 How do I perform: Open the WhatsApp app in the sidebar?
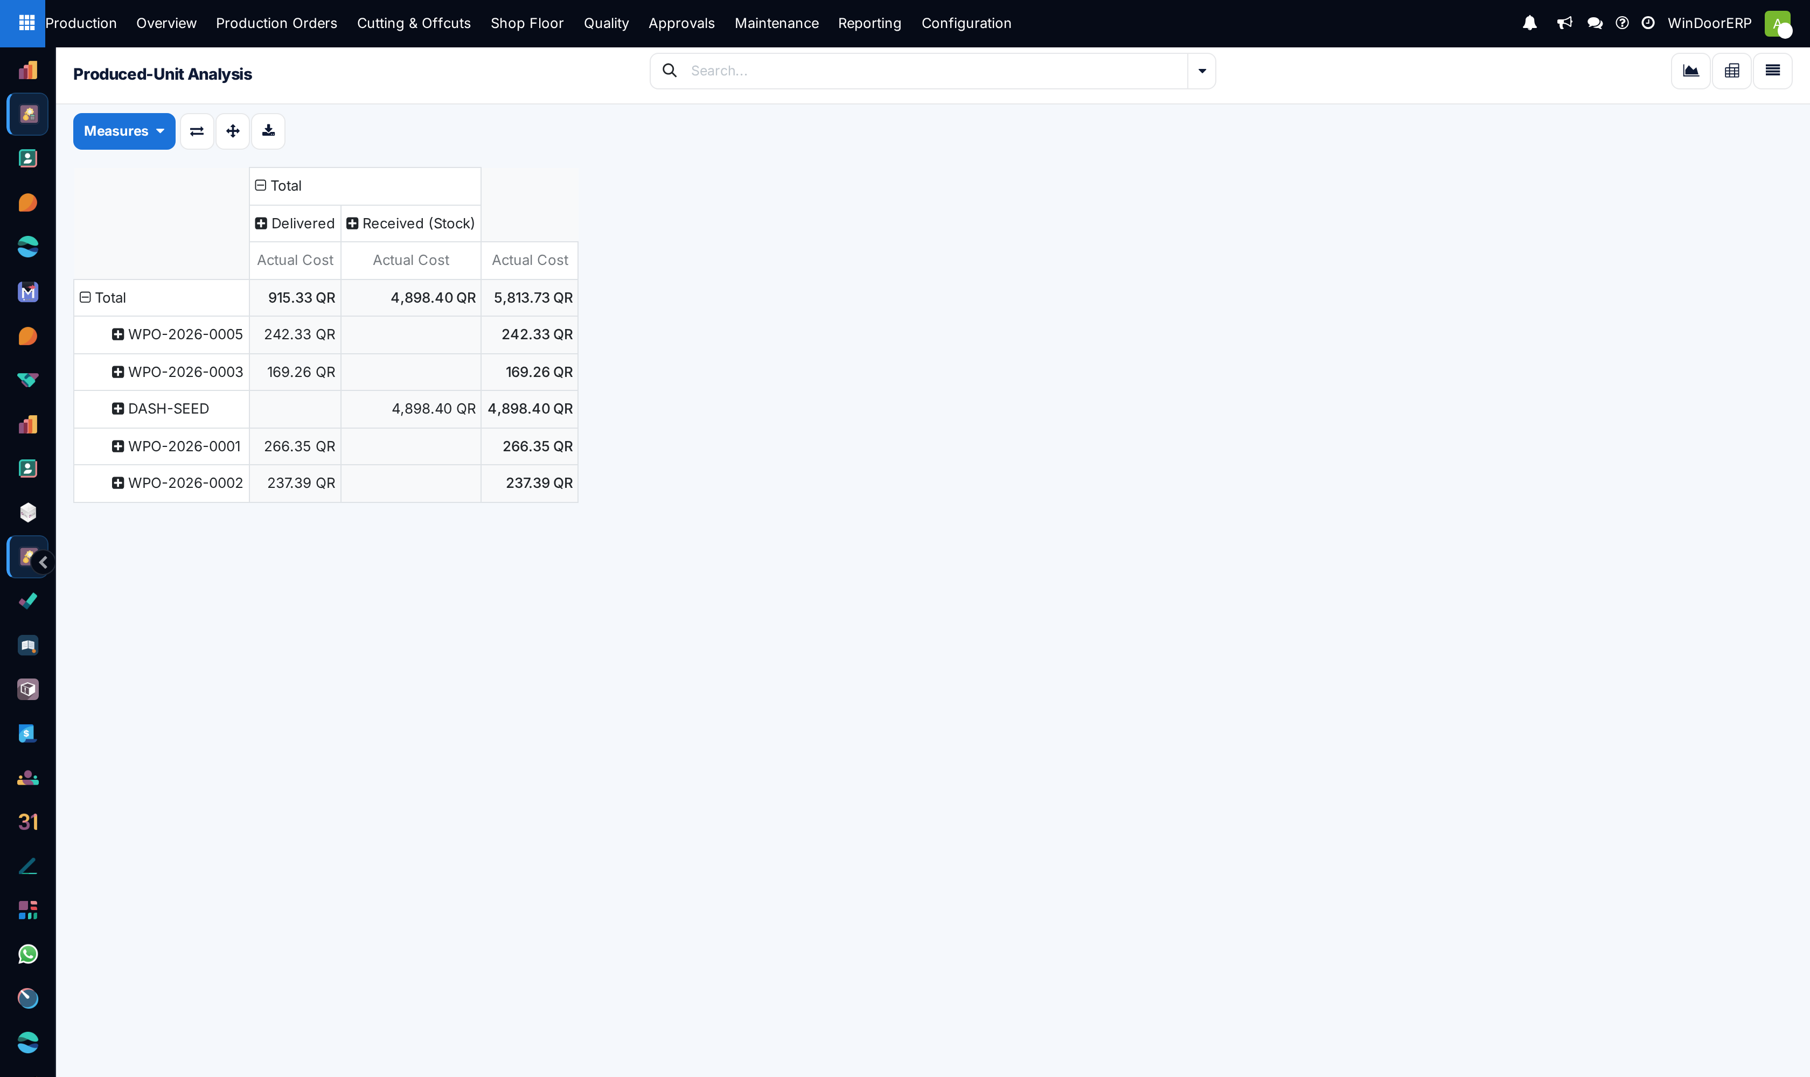coord(27,954)
